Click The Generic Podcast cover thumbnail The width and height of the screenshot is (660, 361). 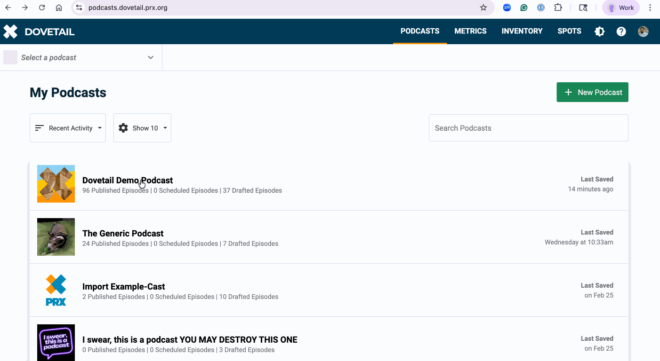56,237
